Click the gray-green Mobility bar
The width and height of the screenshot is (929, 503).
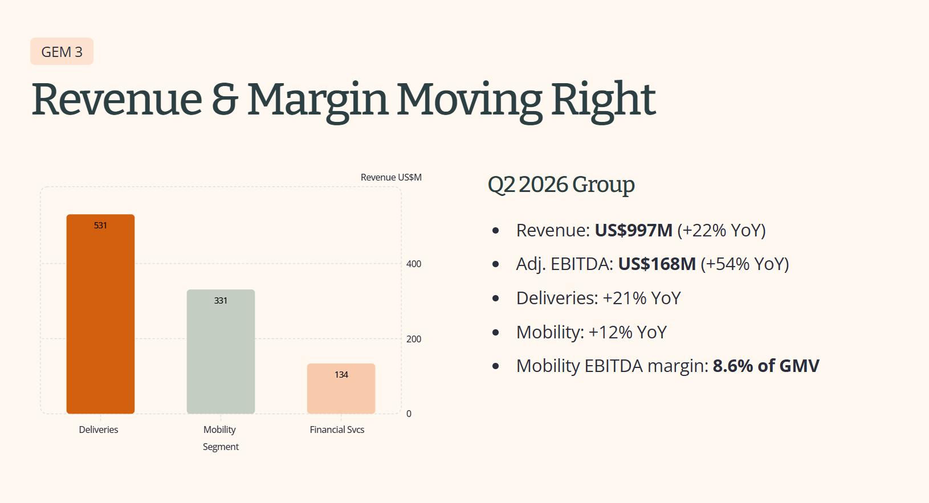(x=221, y=351)
